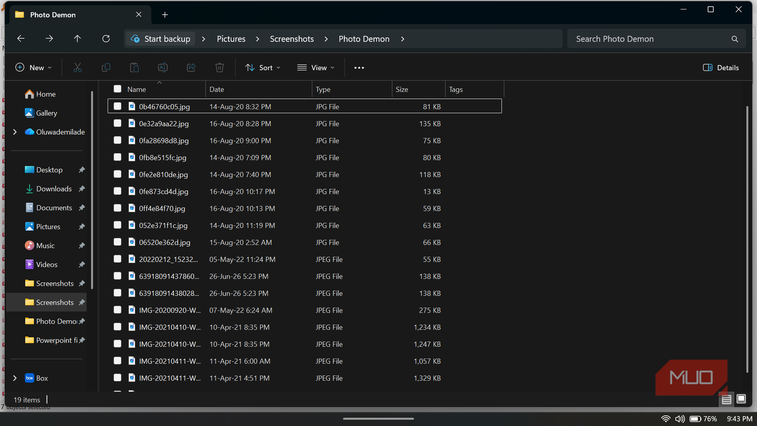Click the Cut scissors icon
The height and width of the screenshot is (426, 757).
click(x=78, y=67)
